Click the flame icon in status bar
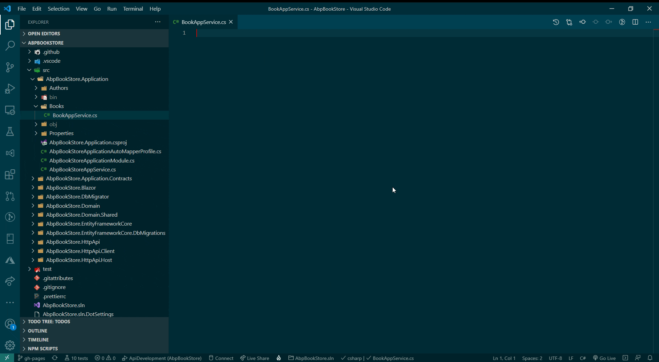 tap(279, 358)
